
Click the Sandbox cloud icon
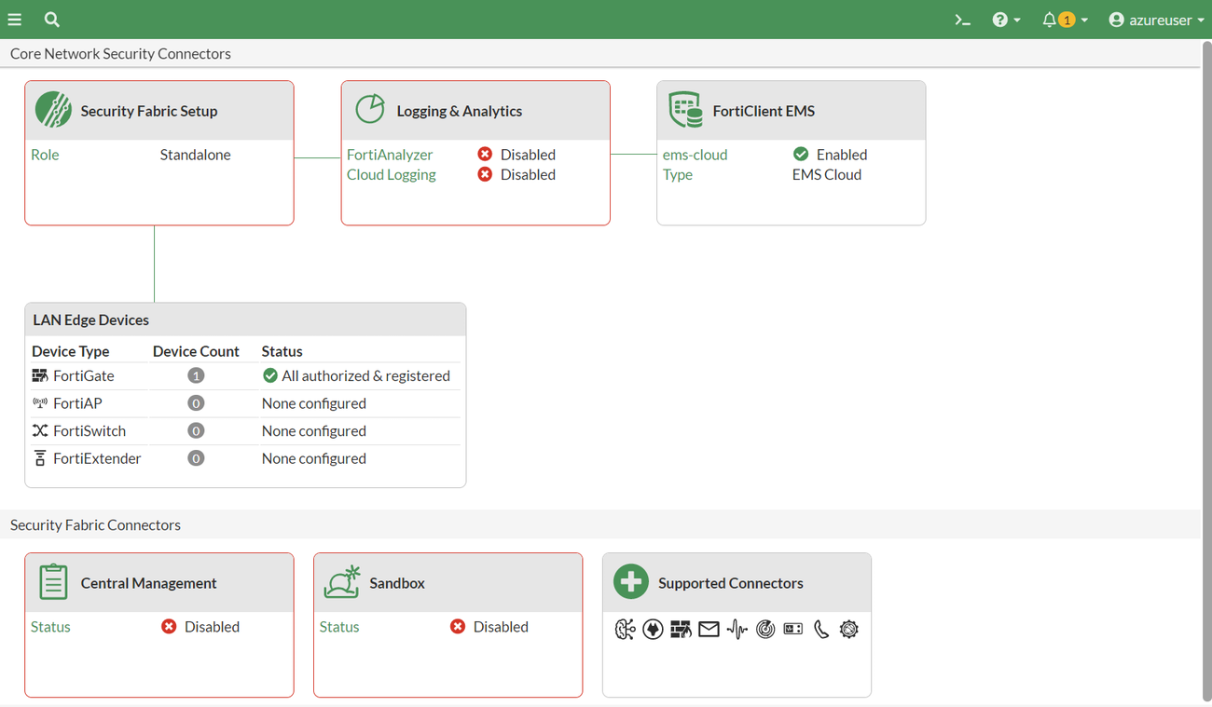click(342, 580)
